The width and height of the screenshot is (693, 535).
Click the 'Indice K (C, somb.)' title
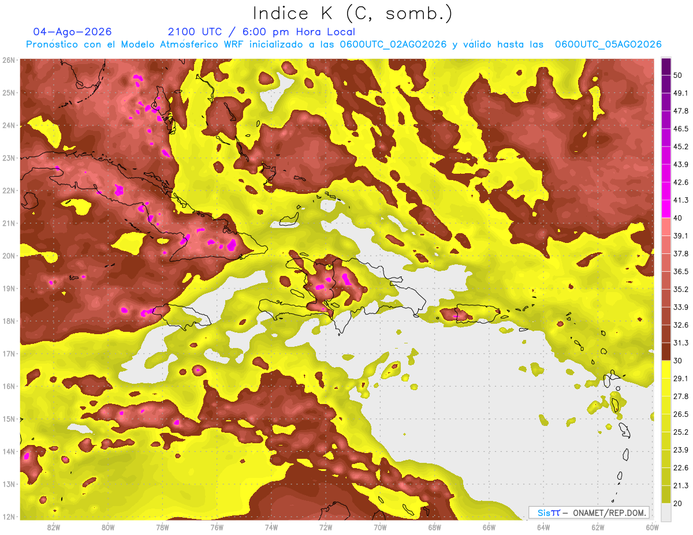(353, 13)
